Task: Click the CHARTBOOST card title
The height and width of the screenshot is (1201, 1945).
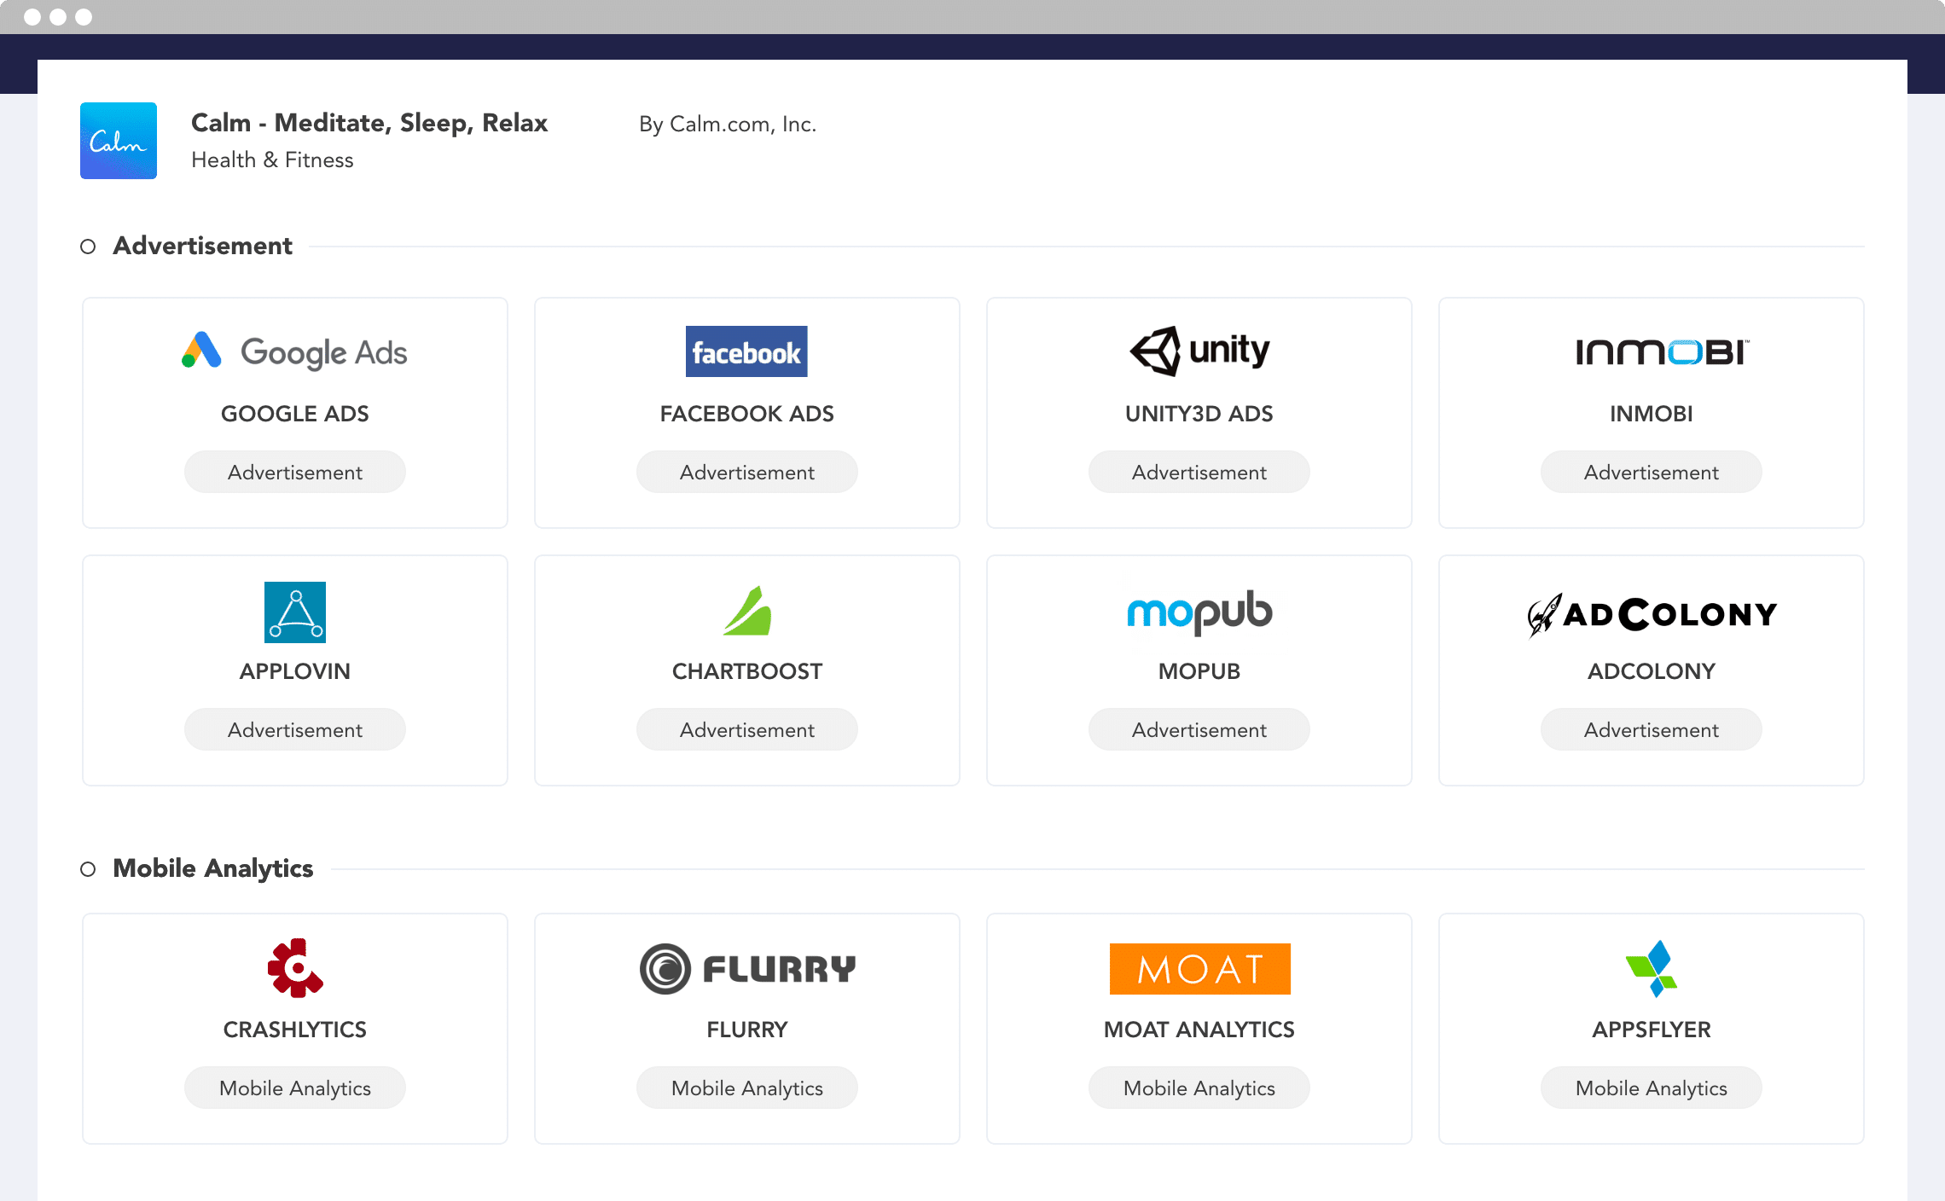Action: click(747, 671)
